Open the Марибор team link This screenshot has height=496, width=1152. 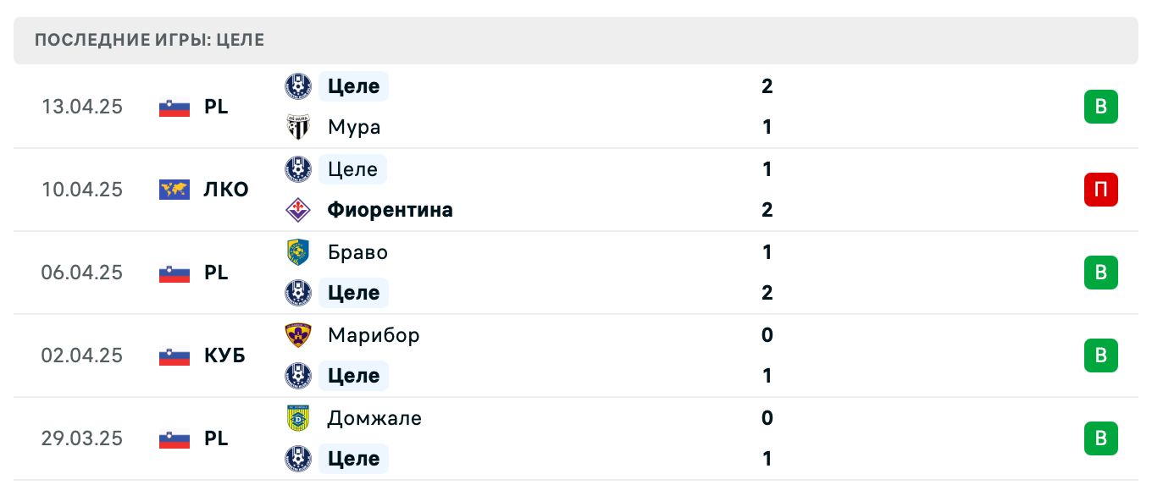[x=373, y=335]
